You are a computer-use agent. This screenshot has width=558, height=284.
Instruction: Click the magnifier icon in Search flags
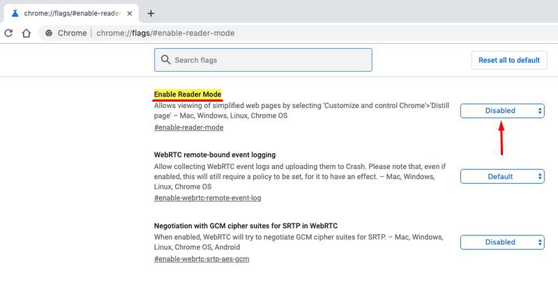pos(165,60)
